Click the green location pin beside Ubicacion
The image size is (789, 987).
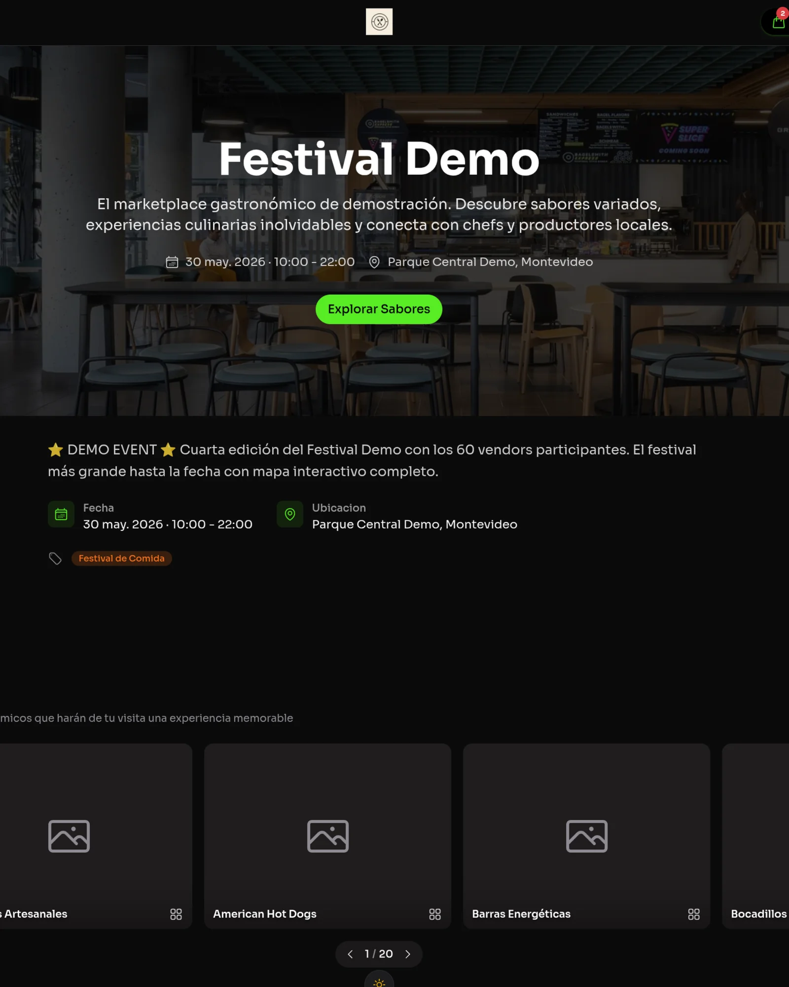(290, 514)
